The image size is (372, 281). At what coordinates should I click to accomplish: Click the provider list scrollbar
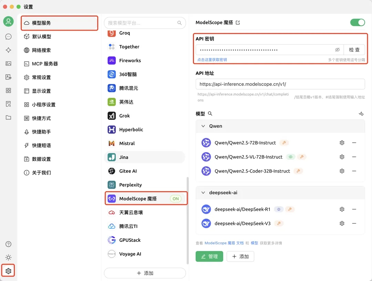188,220
